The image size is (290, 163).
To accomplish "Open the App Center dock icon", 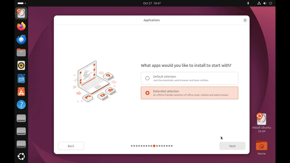I will 21,92.
